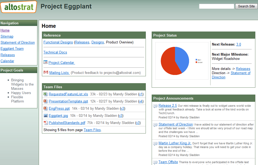Follow the Next Release 3.0 link
The height and width of the screenshot is (165, 258).
pos(239,44)
